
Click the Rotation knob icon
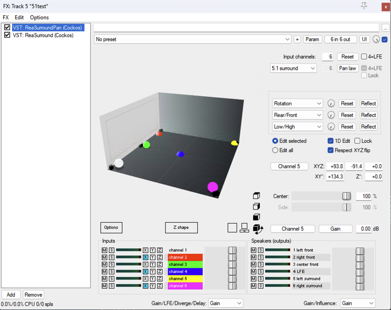pyautogui.click(x=331, y=103)
